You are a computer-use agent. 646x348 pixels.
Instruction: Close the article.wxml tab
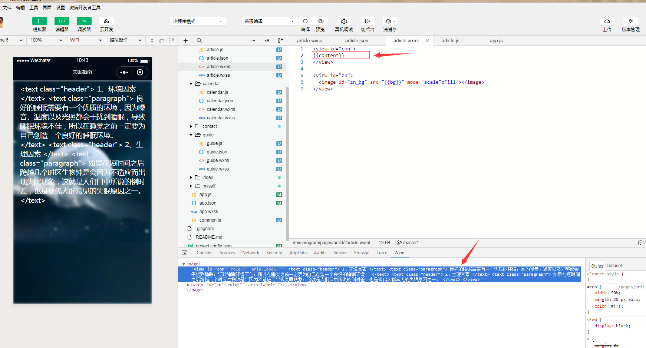[x=427, y=41]
